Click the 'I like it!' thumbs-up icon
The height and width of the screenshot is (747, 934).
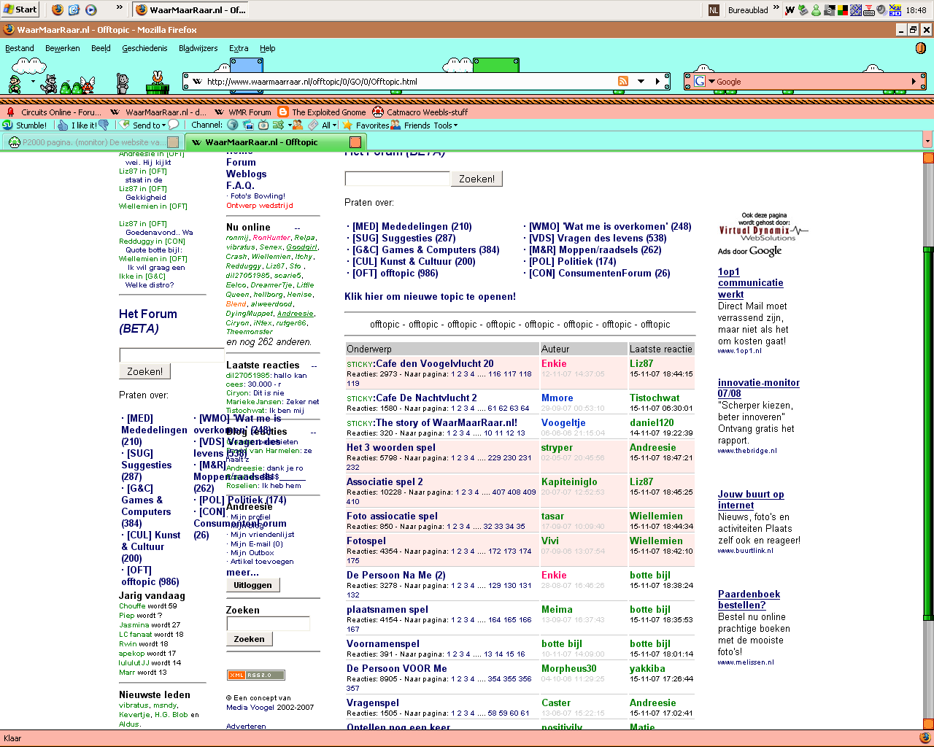[63, 125]
